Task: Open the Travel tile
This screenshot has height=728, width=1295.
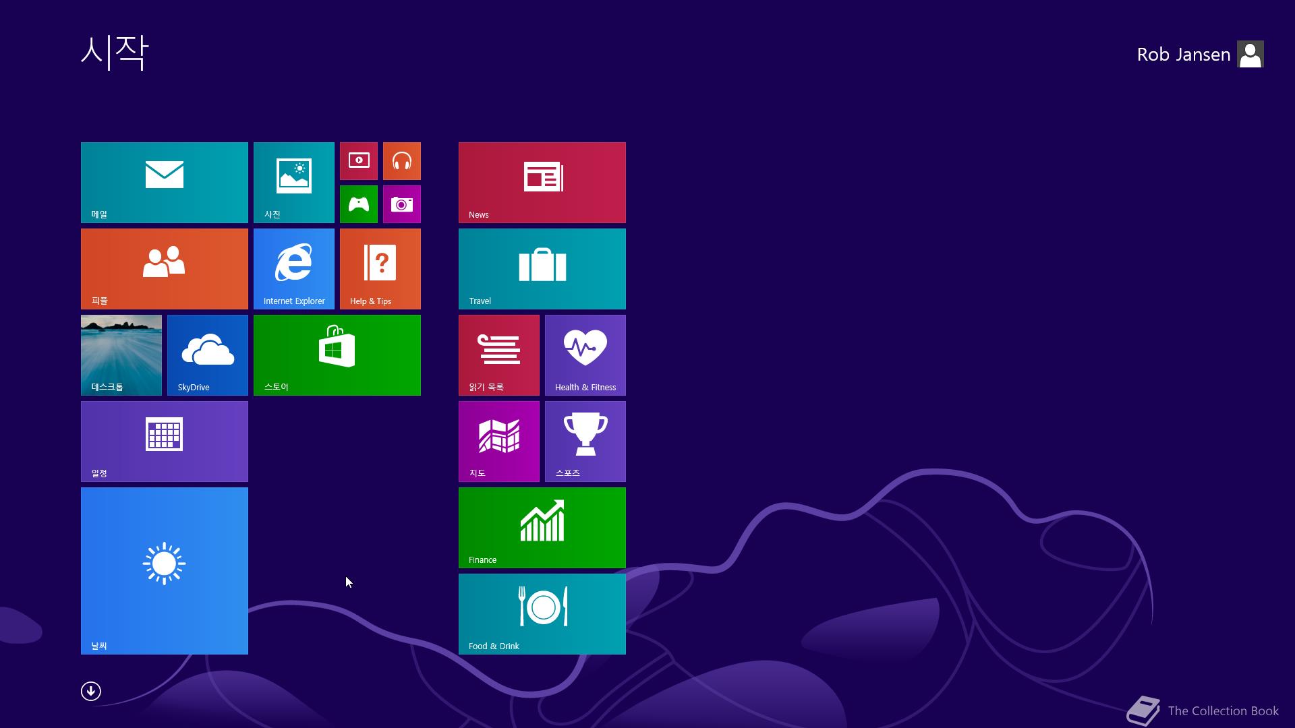Action: pos(542,269)
